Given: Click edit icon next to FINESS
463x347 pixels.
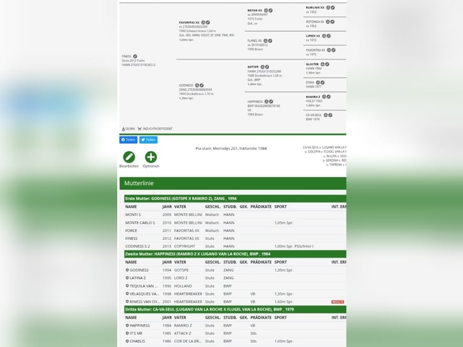Looking at the screenshot, I should (x=135, y=56).
